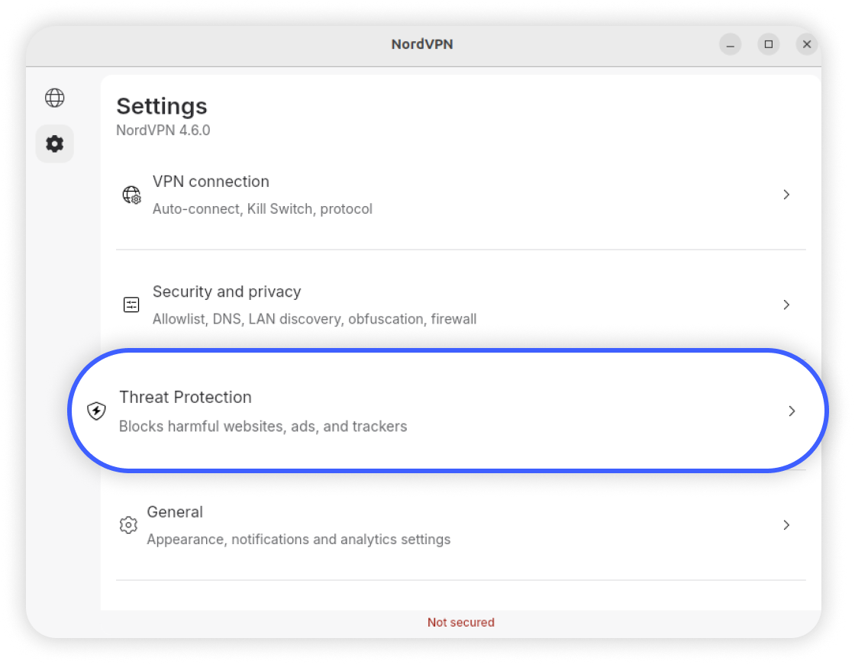
Task: Maximize the NordVPN window
Action: tap(769, 44)
